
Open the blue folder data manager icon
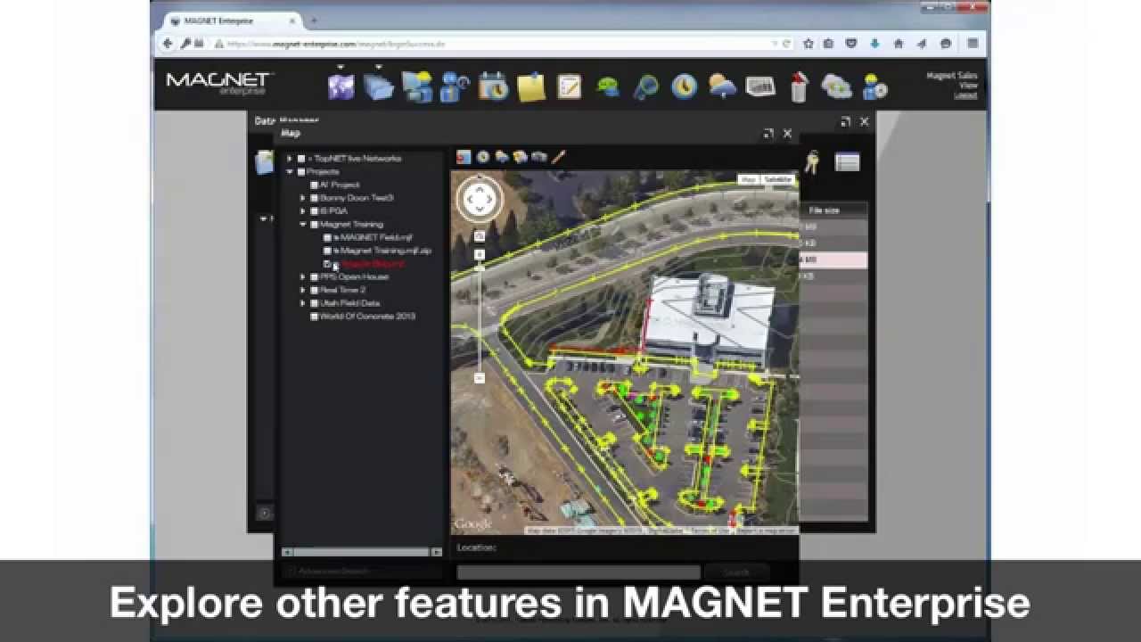tap(379, 86)
